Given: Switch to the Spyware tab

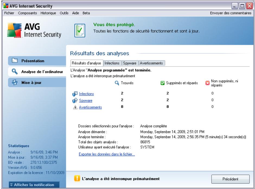Looking at the screenshot, I should 130,63.
